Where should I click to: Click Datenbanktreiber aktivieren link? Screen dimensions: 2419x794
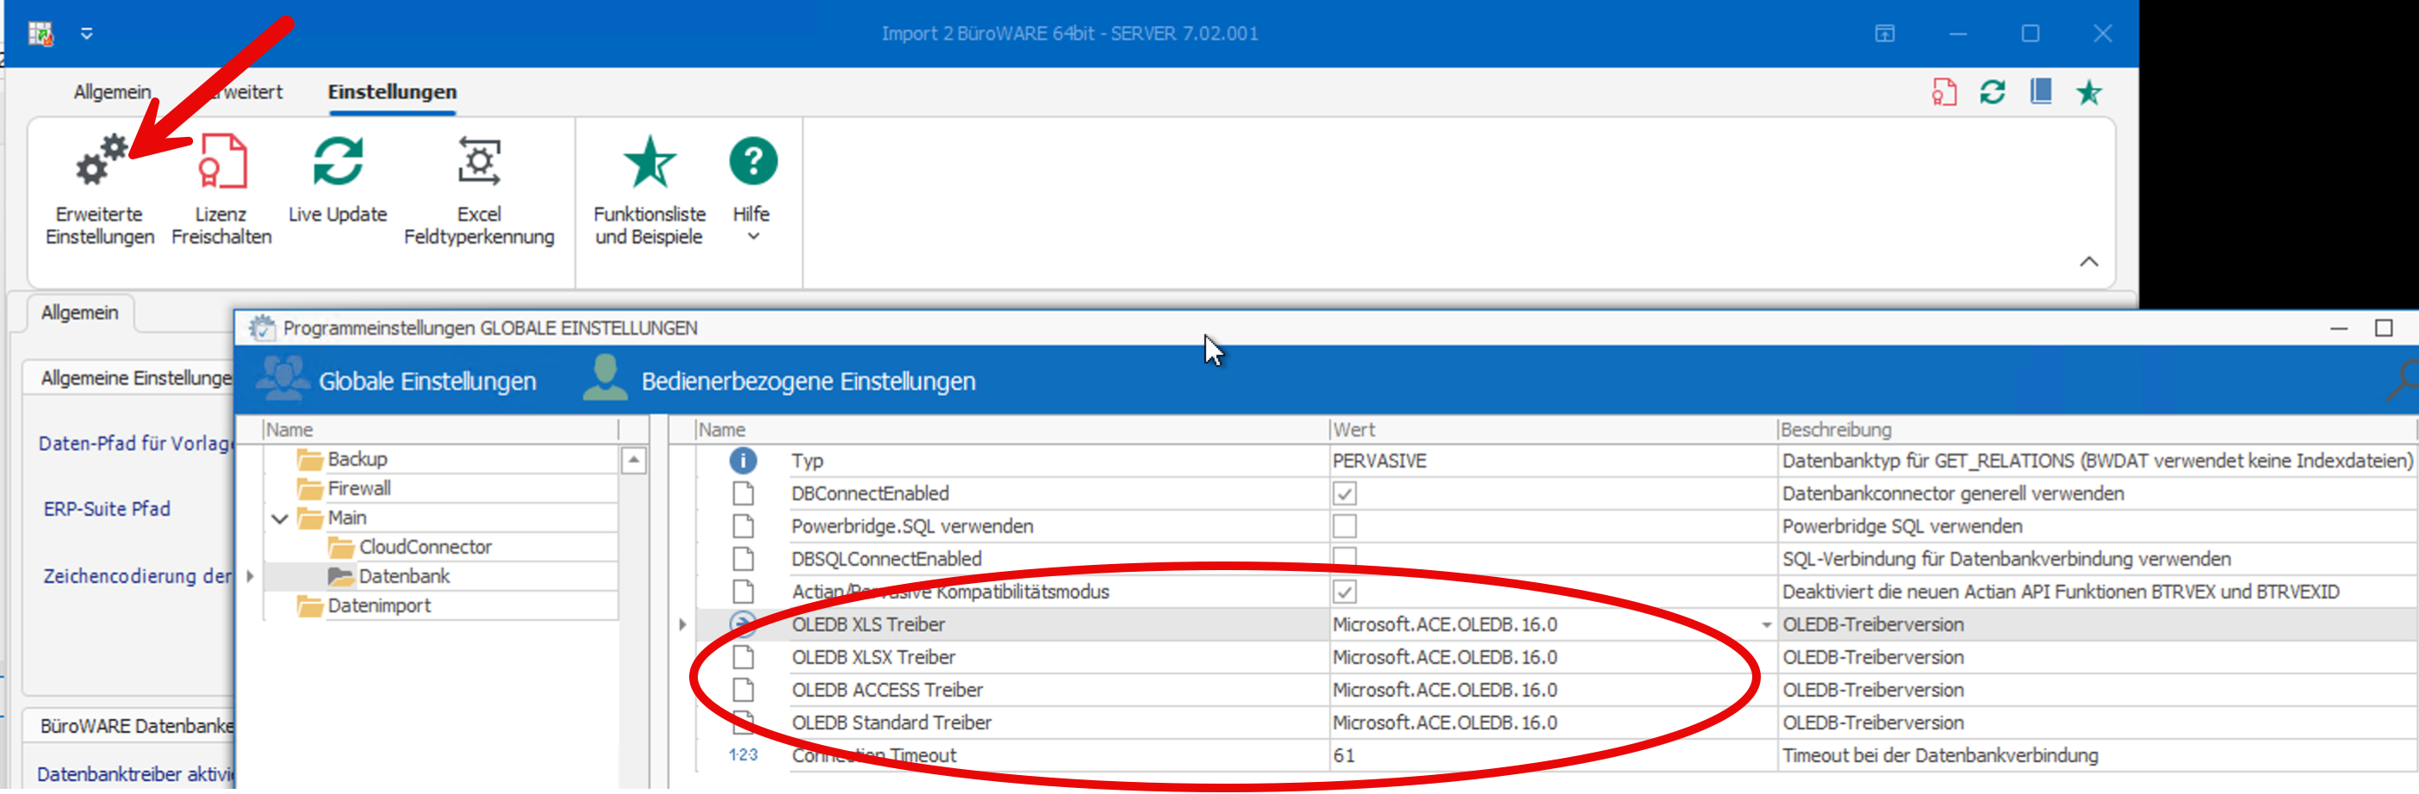pos(136,773)
